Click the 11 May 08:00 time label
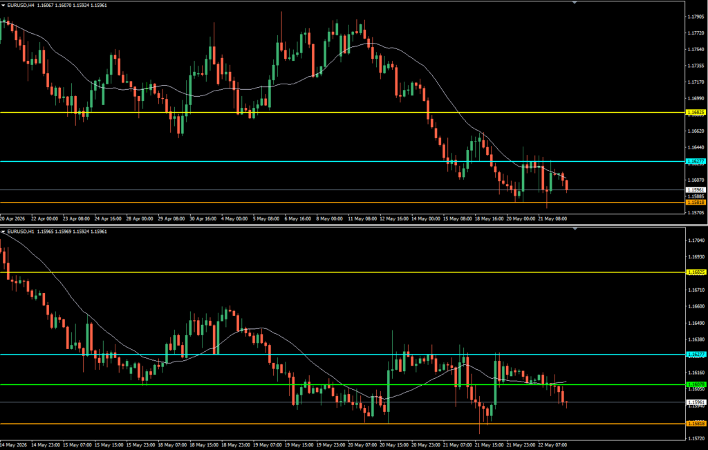This screenshot has width=708, height=450. coord(362,218)
